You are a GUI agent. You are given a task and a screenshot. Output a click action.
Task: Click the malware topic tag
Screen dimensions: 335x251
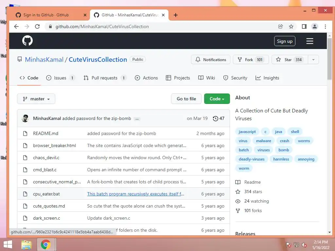pos(263,141)
